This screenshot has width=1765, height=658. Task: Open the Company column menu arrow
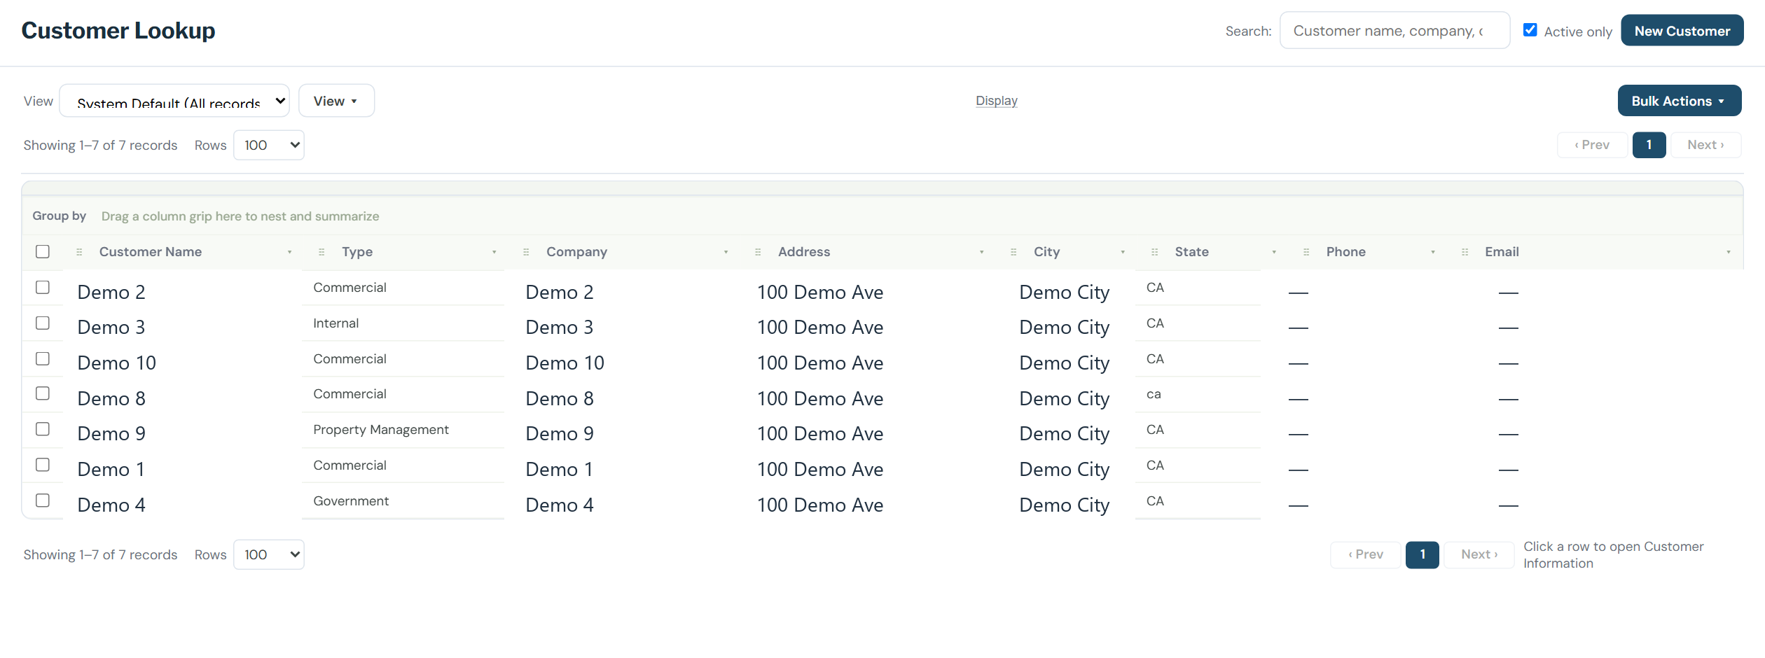tap(726, 253)
